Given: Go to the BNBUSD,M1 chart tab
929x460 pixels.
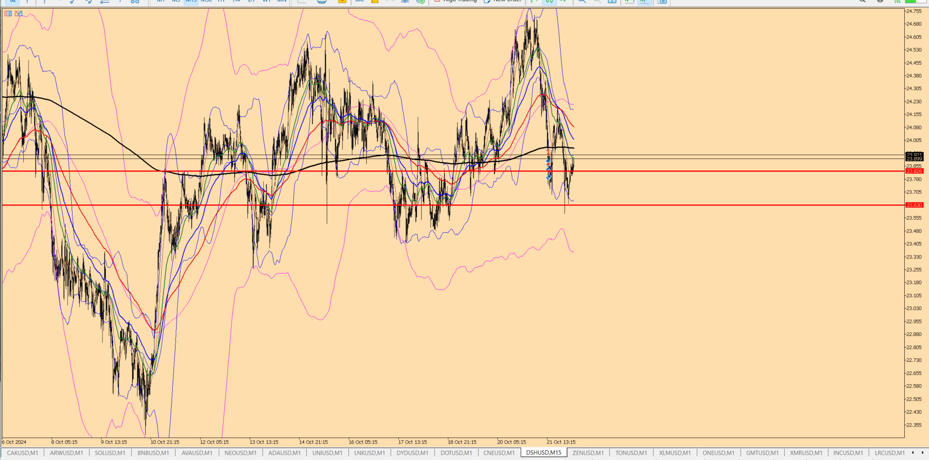Looking at the screenshot, I should 153,453.
